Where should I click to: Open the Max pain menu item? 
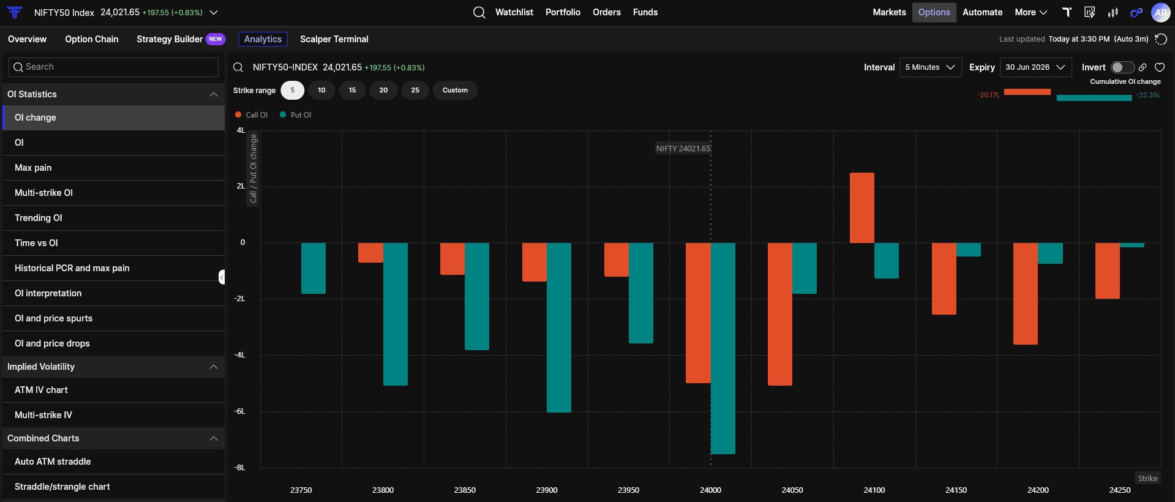point(113,168)
